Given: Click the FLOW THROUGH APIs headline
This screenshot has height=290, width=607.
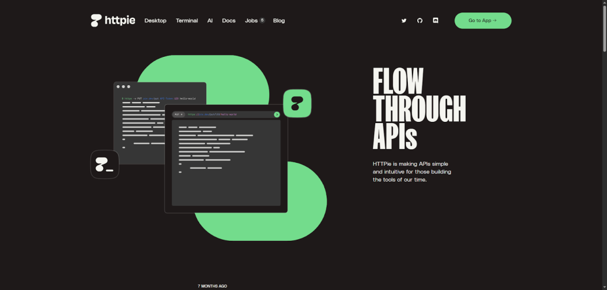Looking at the screenshot, I should coord(418,108).
